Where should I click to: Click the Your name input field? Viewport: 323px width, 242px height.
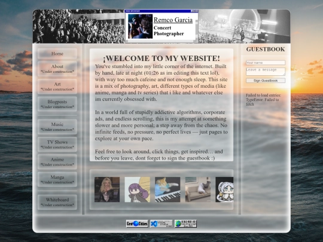coord(266,63)
